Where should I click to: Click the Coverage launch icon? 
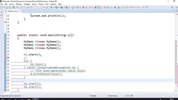(61, 7)
